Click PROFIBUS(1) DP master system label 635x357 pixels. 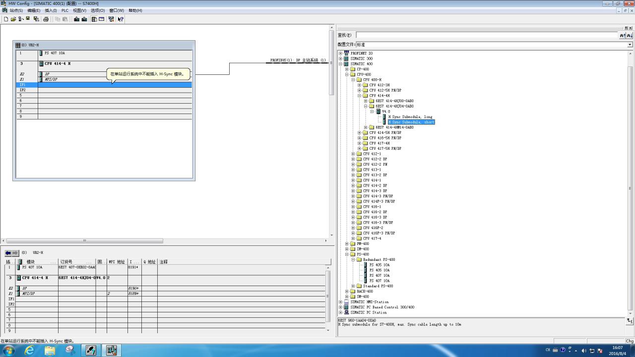click(298, 60)
